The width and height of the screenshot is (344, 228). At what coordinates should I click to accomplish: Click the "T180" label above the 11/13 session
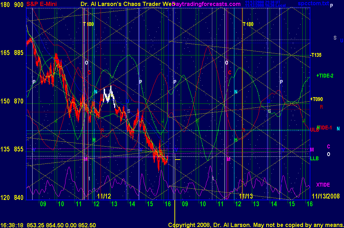pos(248,24)
